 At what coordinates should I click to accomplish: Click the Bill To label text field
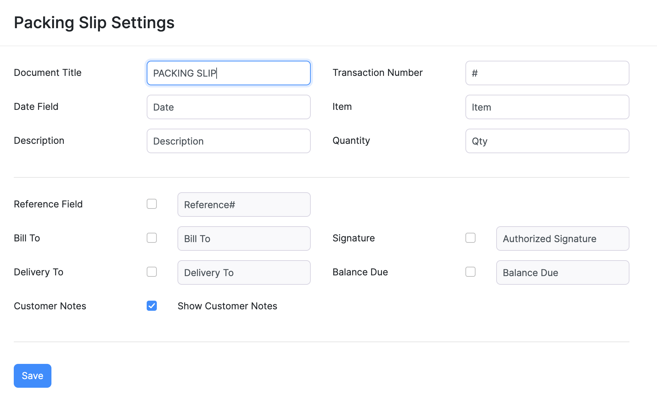coord(244,238)
